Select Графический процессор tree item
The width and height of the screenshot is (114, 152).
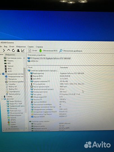pyautogui.click(x=16, y=106)
